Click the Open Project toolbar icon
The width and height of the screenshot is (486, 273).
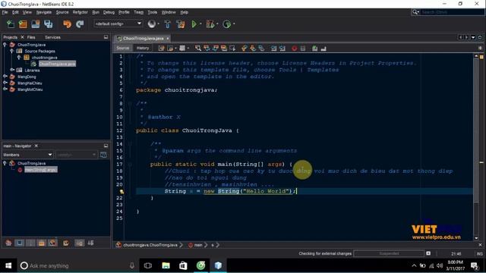(x=36, y=24)
